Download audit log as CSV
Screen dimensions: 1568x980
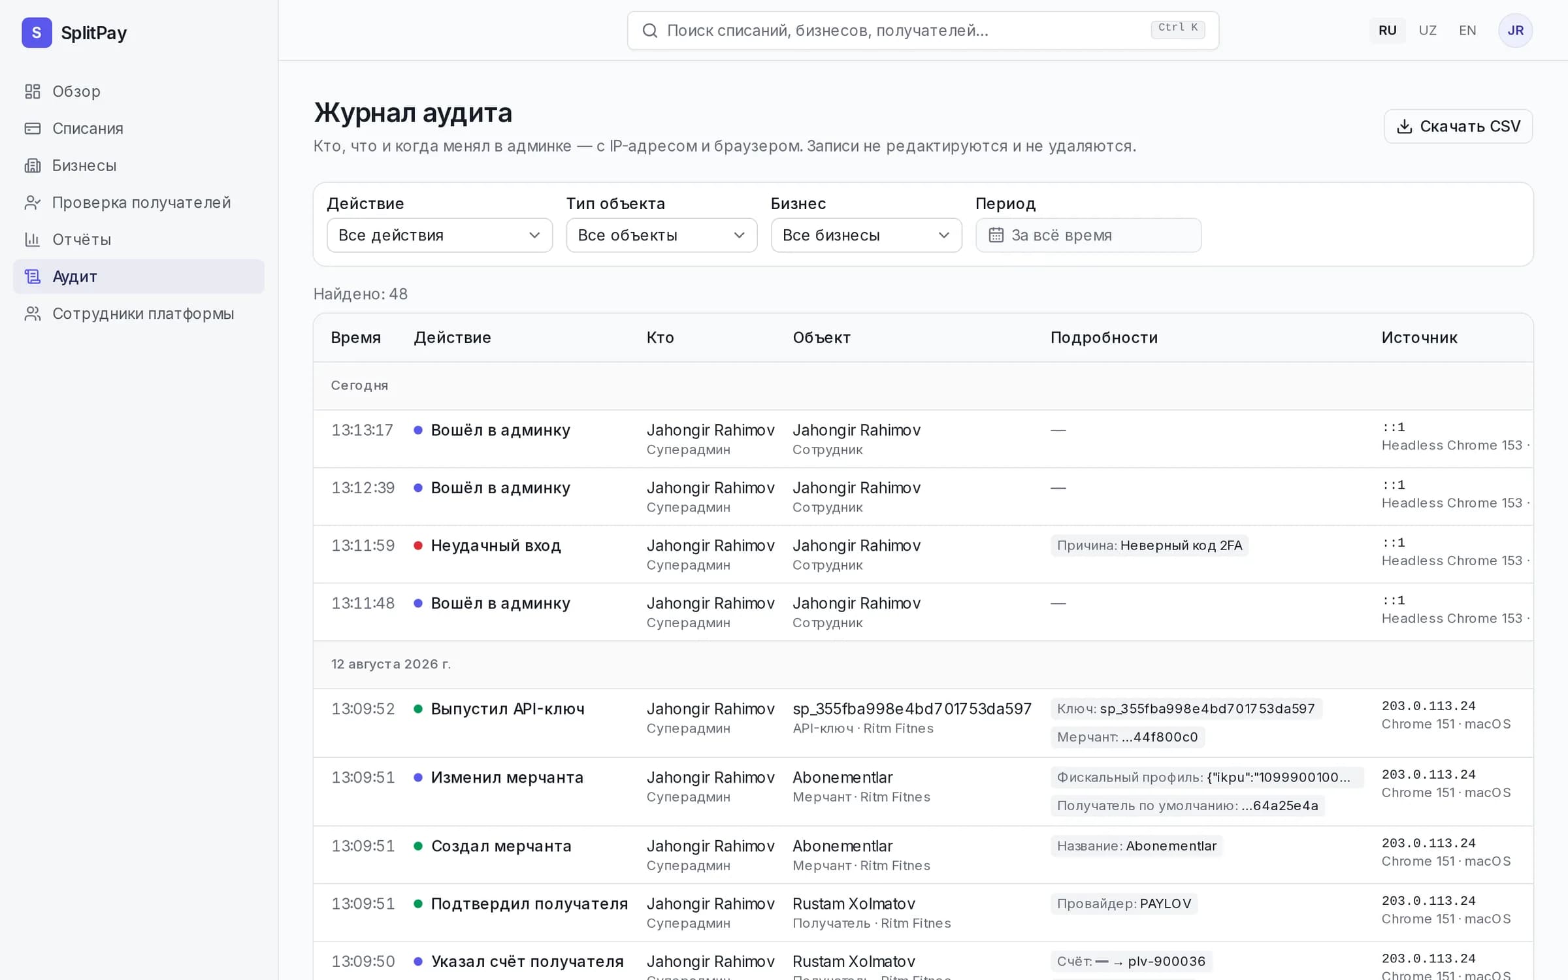pos(1458,126)
